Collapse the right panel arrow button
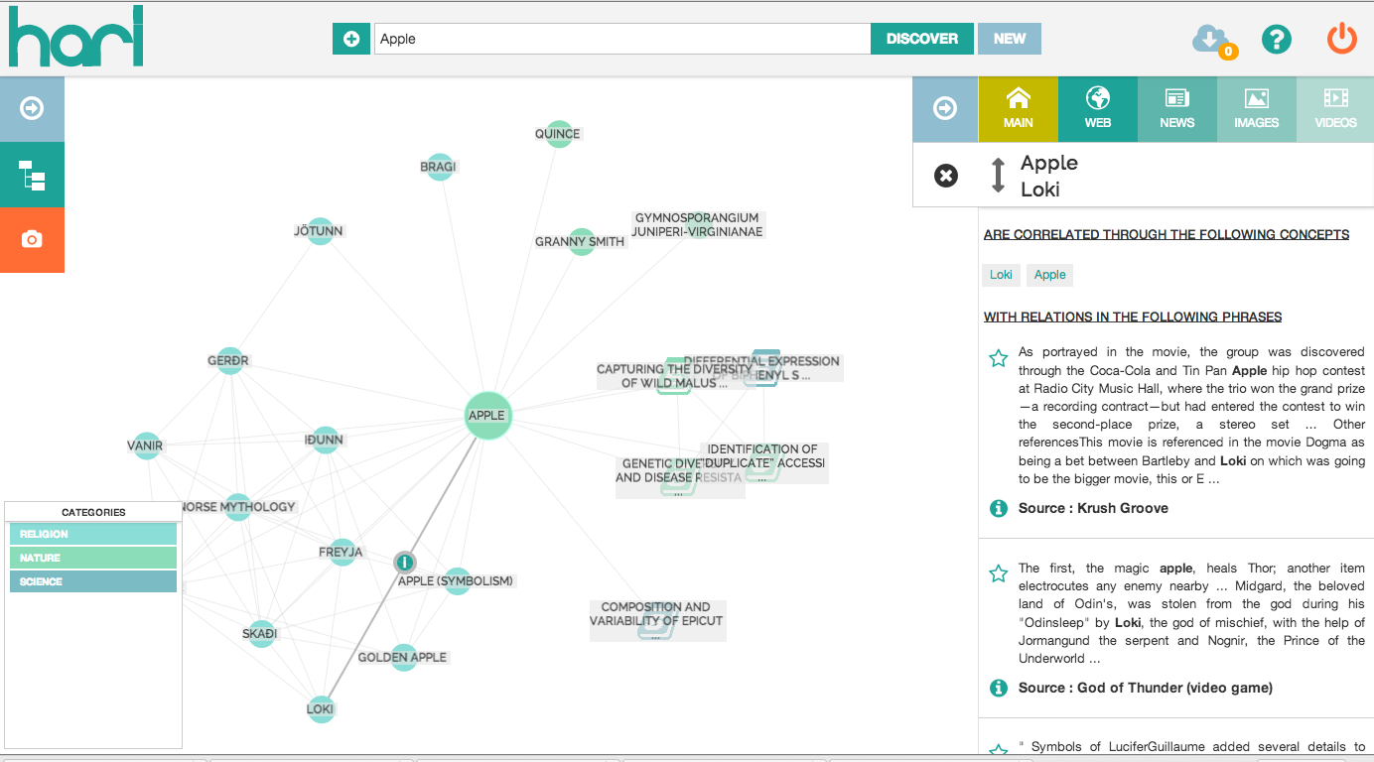This screenshot has height=762, width=1374. (x=945, y=108)
